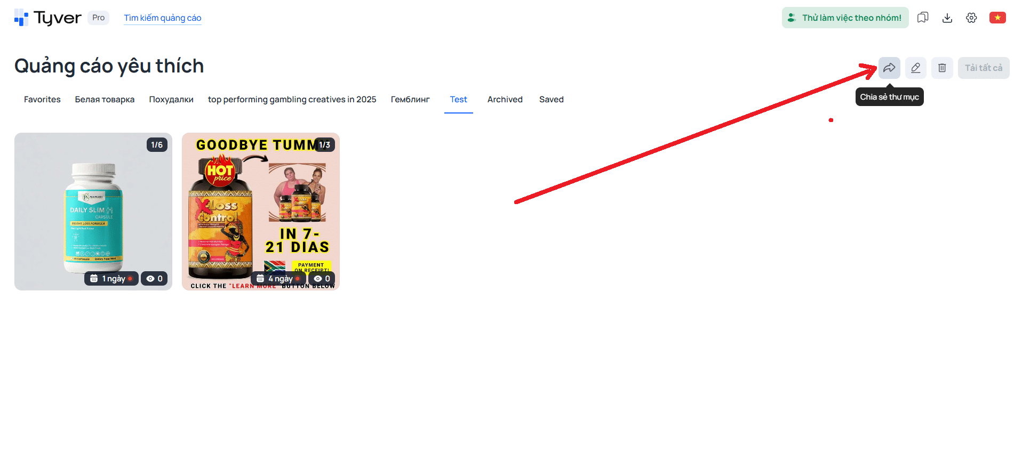The image size is (1022, 470).
Task: Click the 1 ngày duration badge
Action: [111, 279]
